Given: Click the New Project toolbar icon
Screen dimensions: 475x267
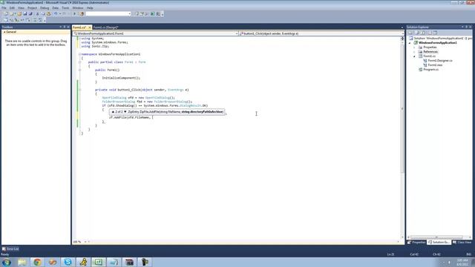Looking at the screenshot, I should point(7,13).
